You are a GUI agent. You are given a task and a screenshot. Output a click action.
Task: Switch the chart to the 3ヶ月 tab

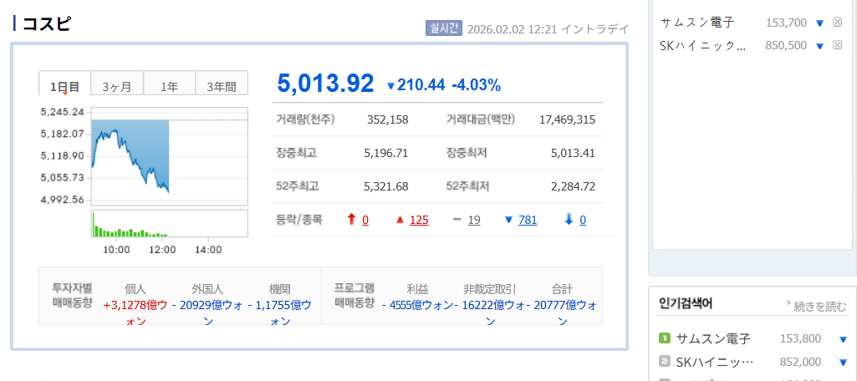pyautogui.click(x=117, y=86)
